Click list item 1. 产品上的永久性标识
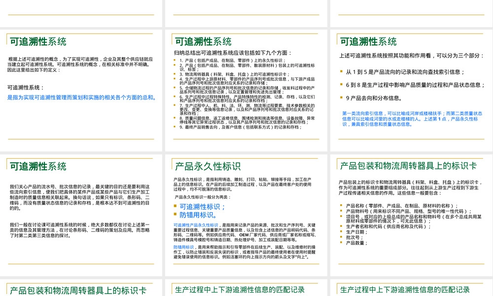This screenshot has height=296, width=493. click(232, 60)
